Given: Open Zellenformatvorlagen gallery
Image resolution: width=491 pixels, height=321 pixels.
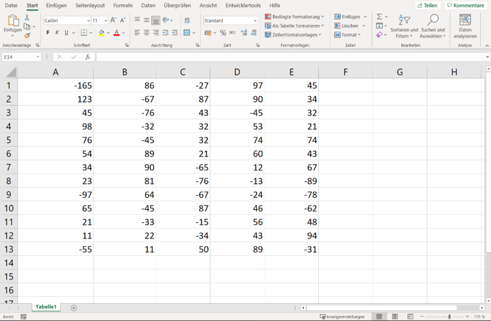Looking at the screenshot, I should click(293, 35).
